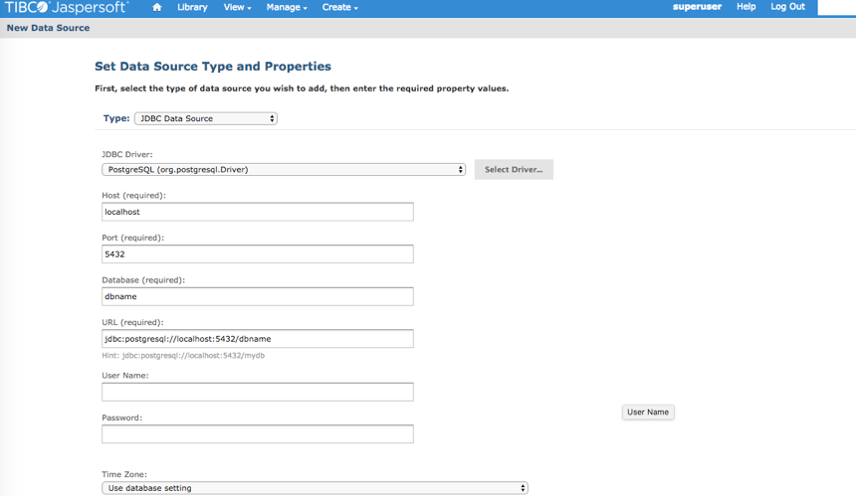Select the Database name field
Screen dimensions: 856x496
(257, 296)
